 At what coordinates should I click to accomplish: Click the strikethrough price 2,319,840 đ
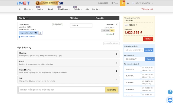click(109, 28)
